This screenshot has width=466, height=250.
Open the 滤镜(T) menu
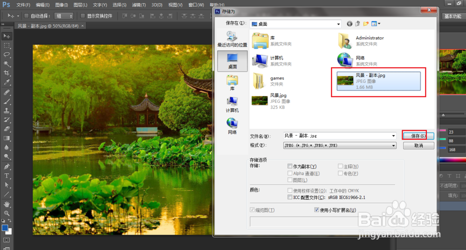pyautogui.click(x=139, y=5)
